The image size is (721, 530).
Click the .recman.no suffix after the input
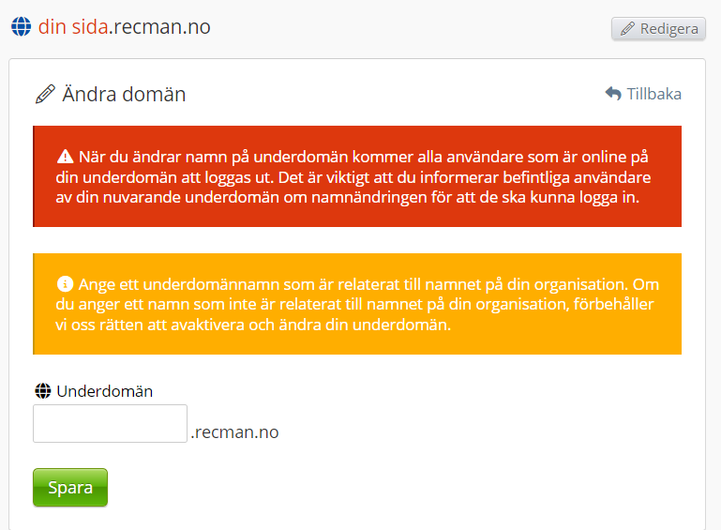click(234, 432)
